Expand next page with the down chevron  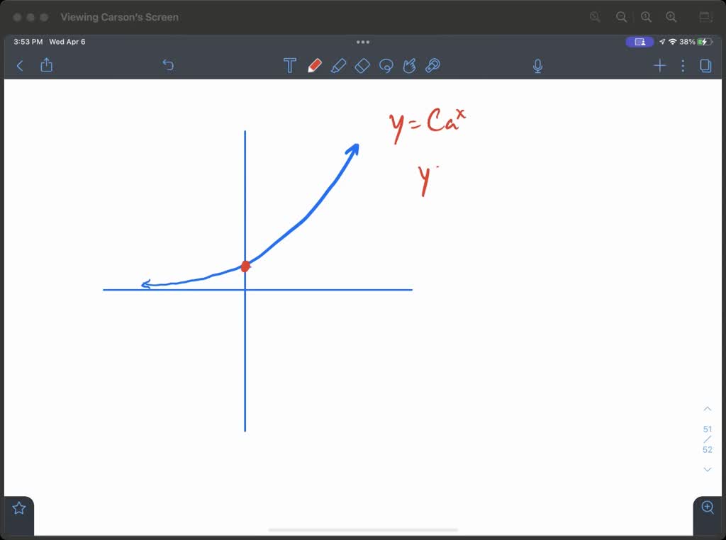(707, 469)
